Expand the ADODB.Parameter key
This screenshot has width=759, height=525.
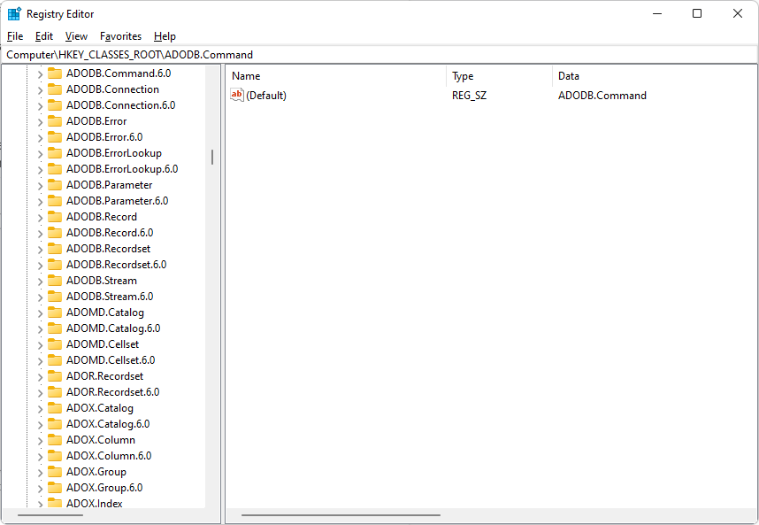(40, 186)
